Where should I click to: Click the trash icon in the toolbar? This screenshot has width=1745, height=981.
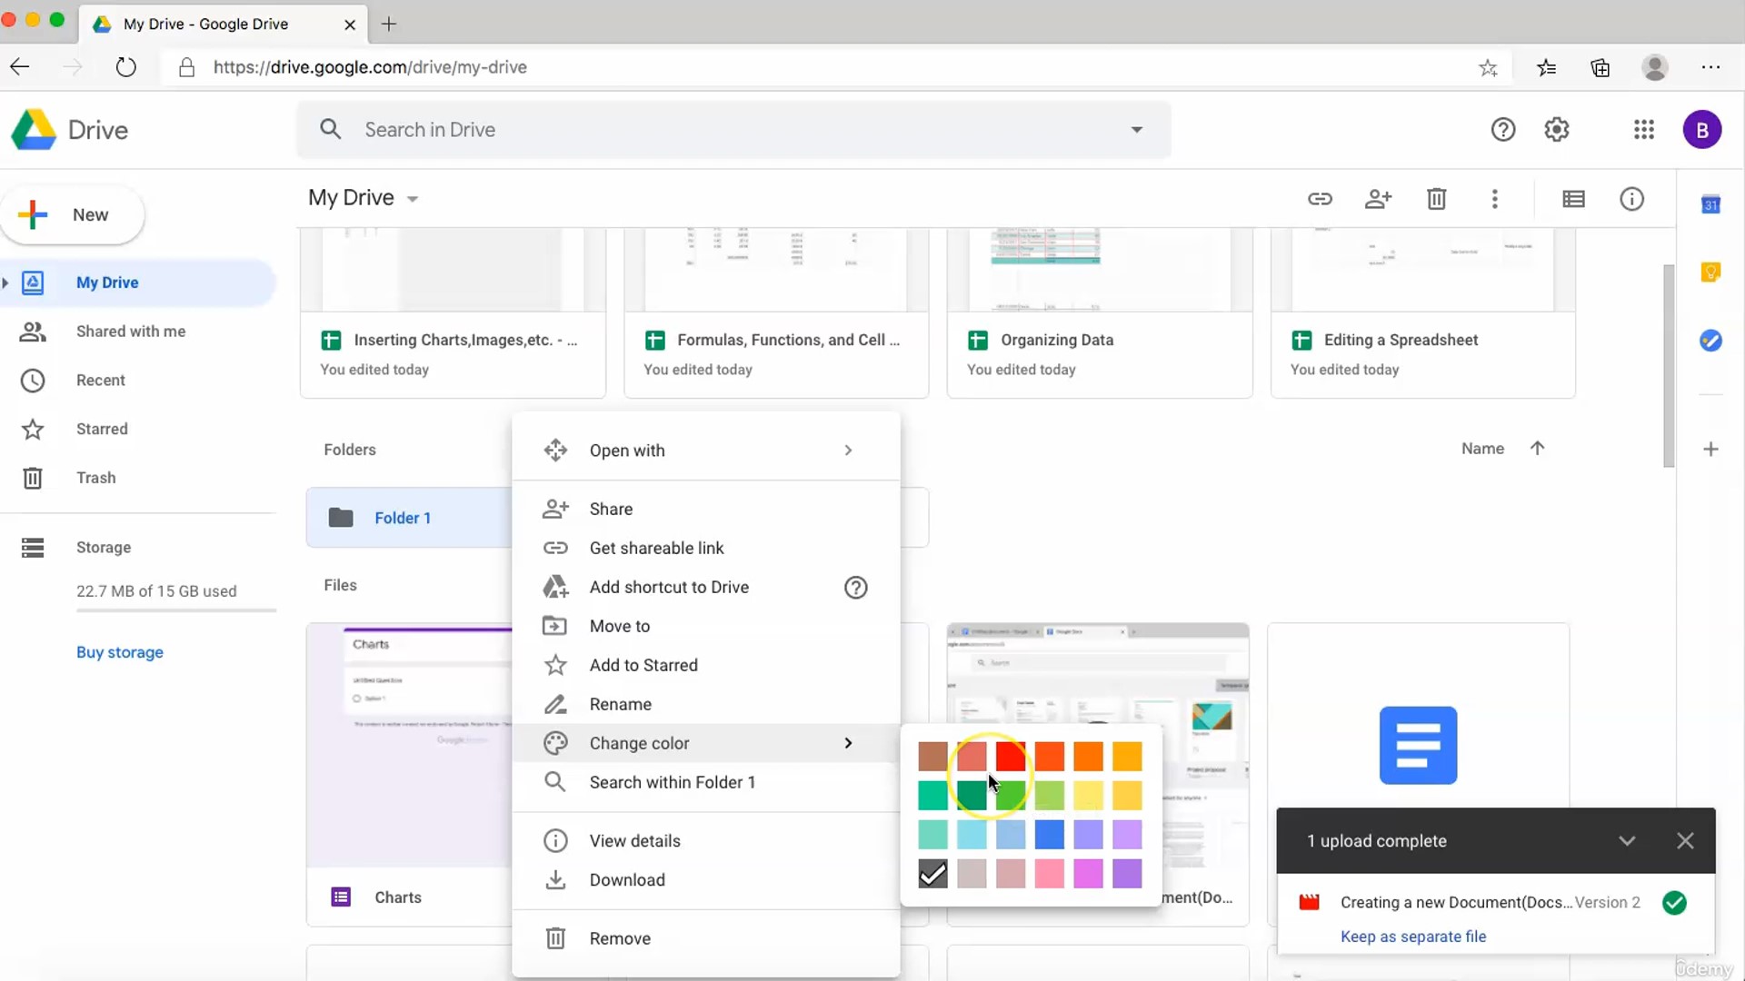tap(1436, 199)
